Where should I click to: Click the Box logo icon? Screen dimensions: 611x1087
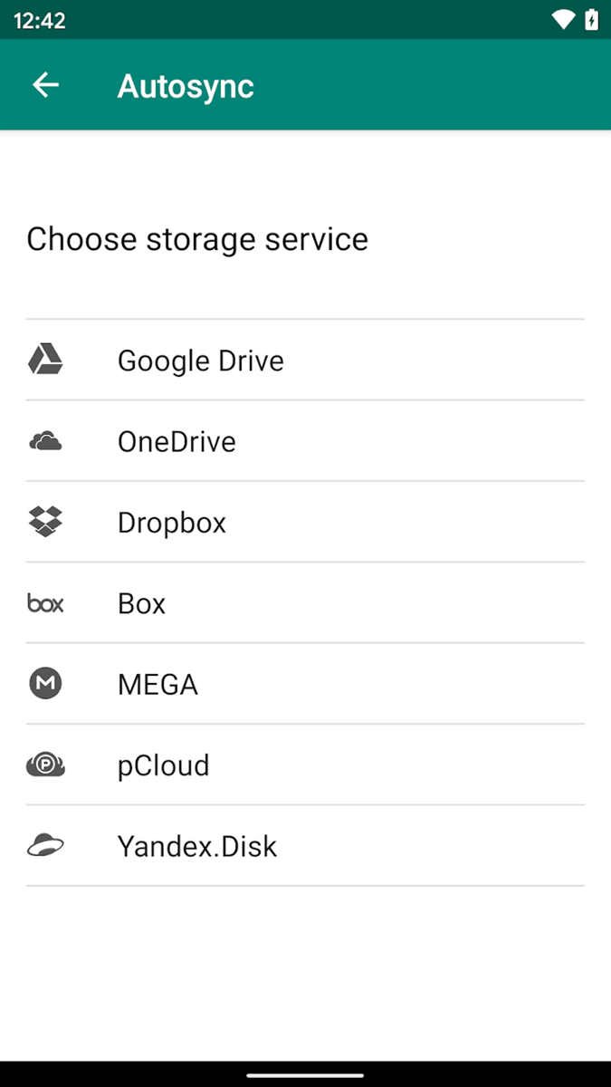(x=45, y=603)
